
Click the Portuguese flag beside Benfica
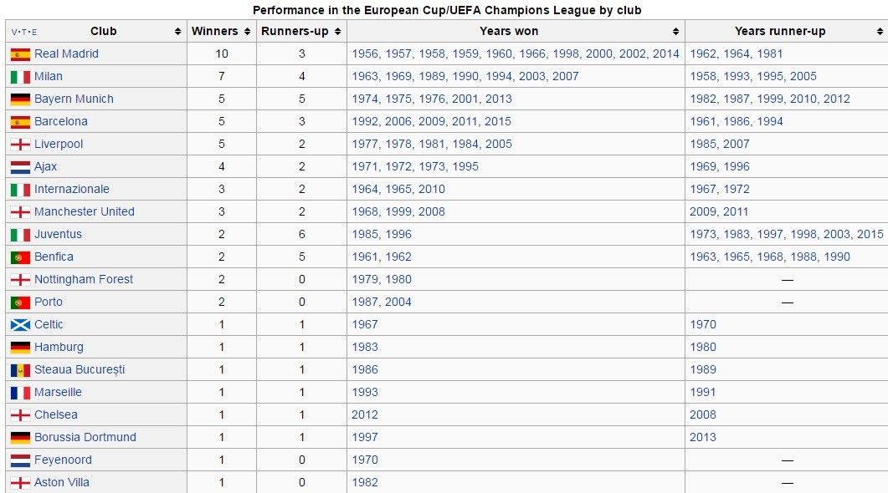(20, 257)
